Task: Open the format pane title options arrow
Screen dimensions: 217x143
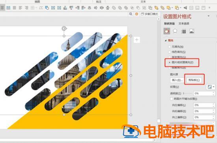Action: [x=208, y=16]
